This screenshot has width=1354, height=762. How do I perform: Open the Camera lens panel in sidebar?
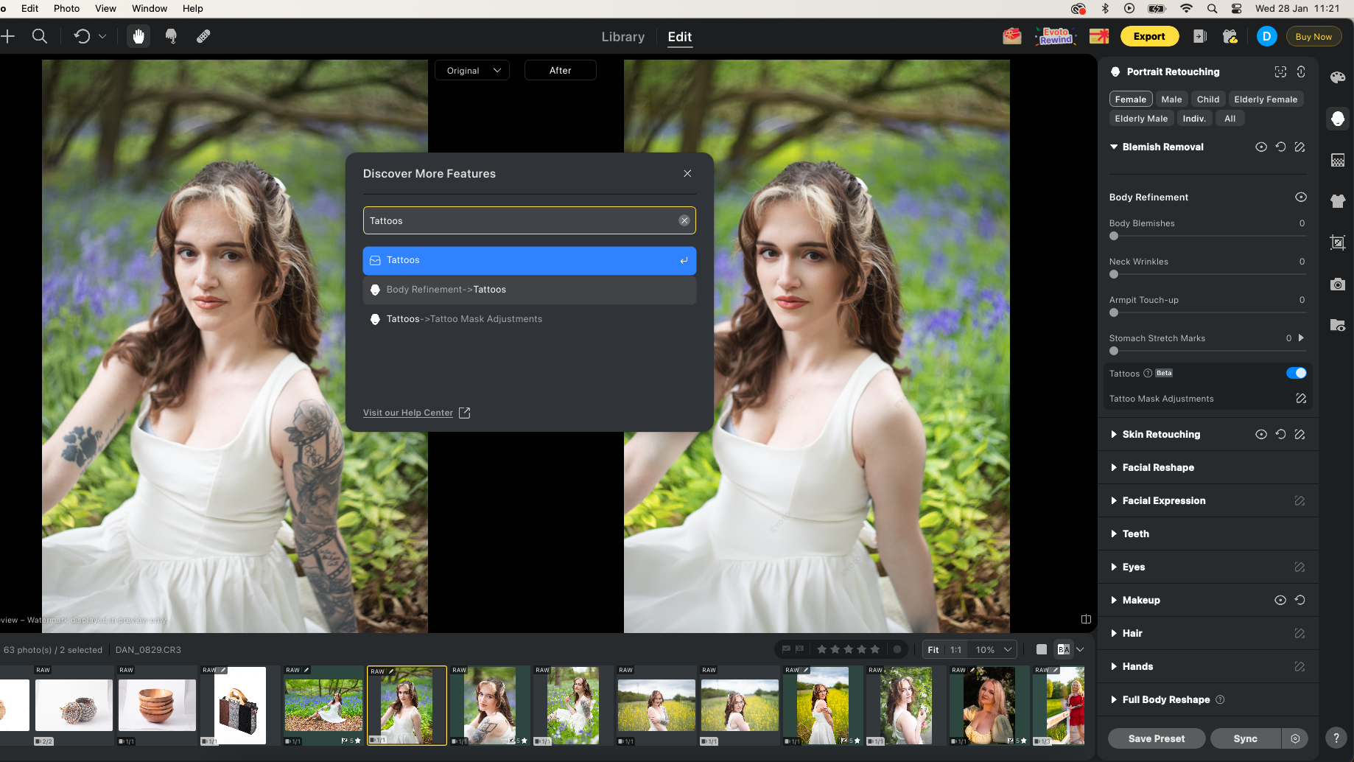click(x=1338, y=284)
